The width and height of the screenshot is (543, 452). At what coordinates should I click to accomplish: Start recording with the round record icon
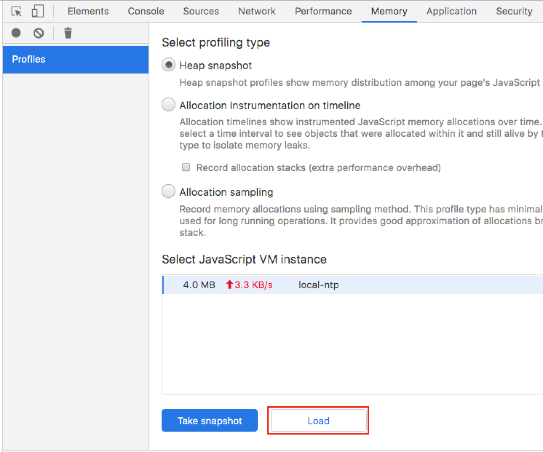(16, 33)
